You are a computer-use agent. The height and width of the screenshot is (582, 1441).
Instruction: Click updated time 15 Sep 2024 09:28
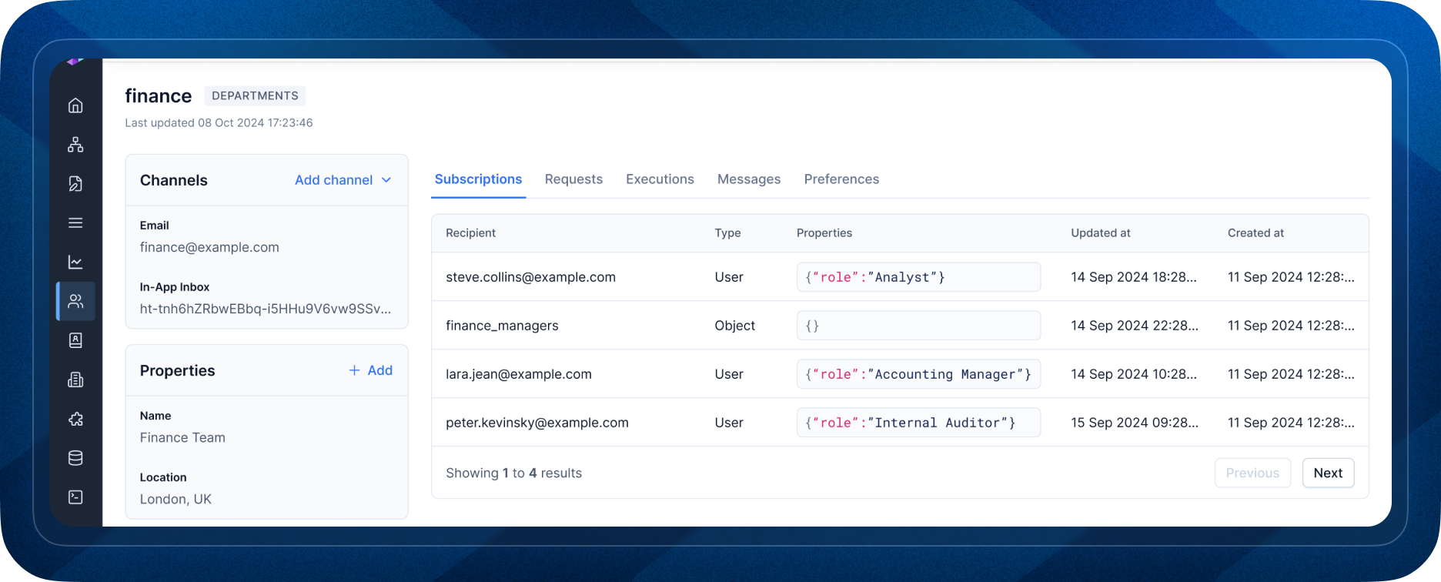pos(1135,423)
